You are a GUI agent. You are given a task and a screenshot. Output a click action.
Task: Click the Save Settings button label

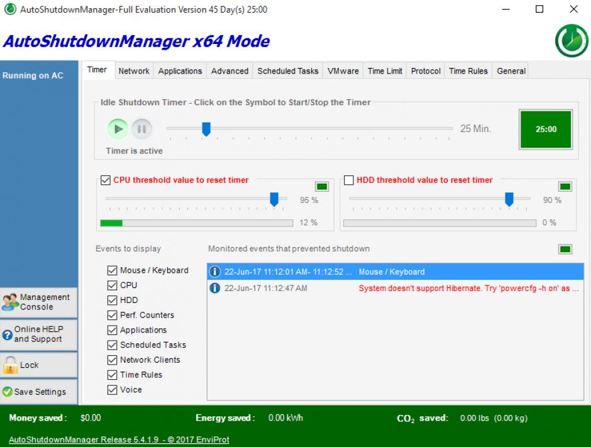click(40, 392)
